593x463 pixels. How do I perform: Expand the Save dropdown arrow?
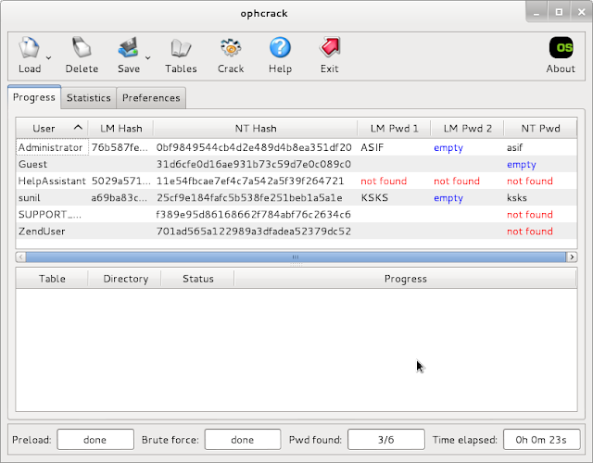tap(147, 58)
